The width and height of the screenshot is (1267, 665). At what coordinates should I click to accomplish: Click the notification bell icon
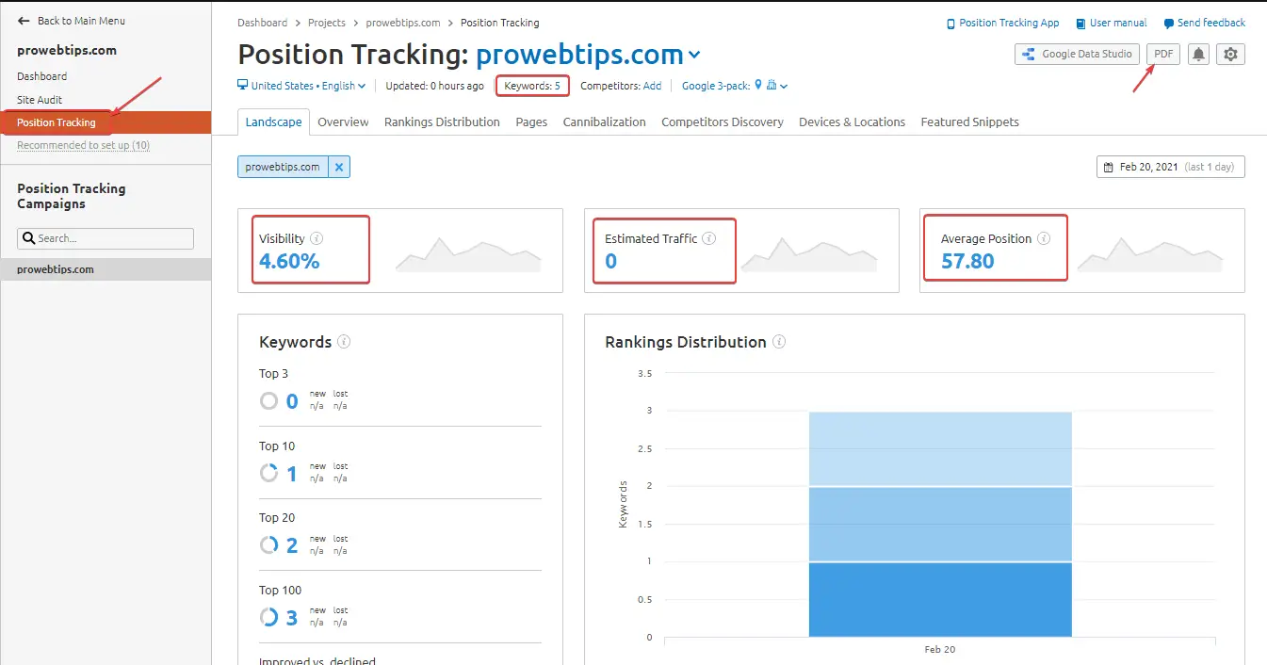click(1198, 54)
